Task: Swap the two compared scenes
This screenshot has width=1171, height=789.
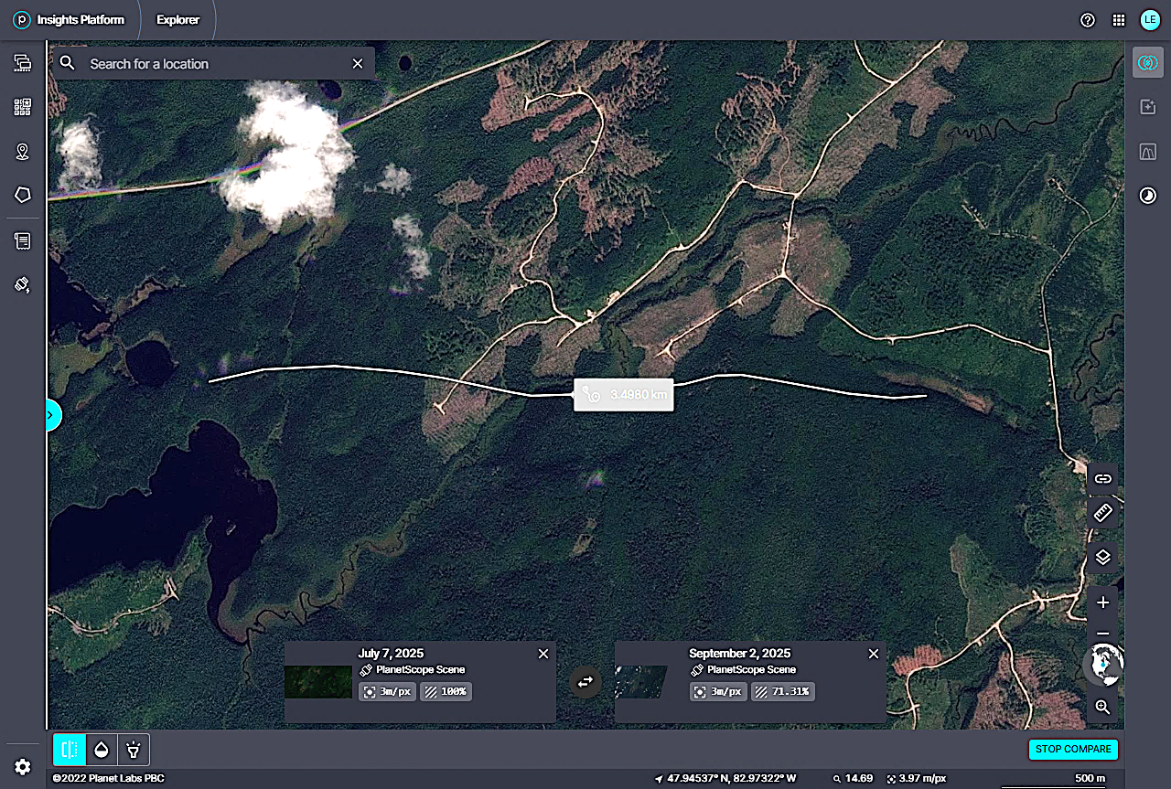Action: (x=585, y=681)
